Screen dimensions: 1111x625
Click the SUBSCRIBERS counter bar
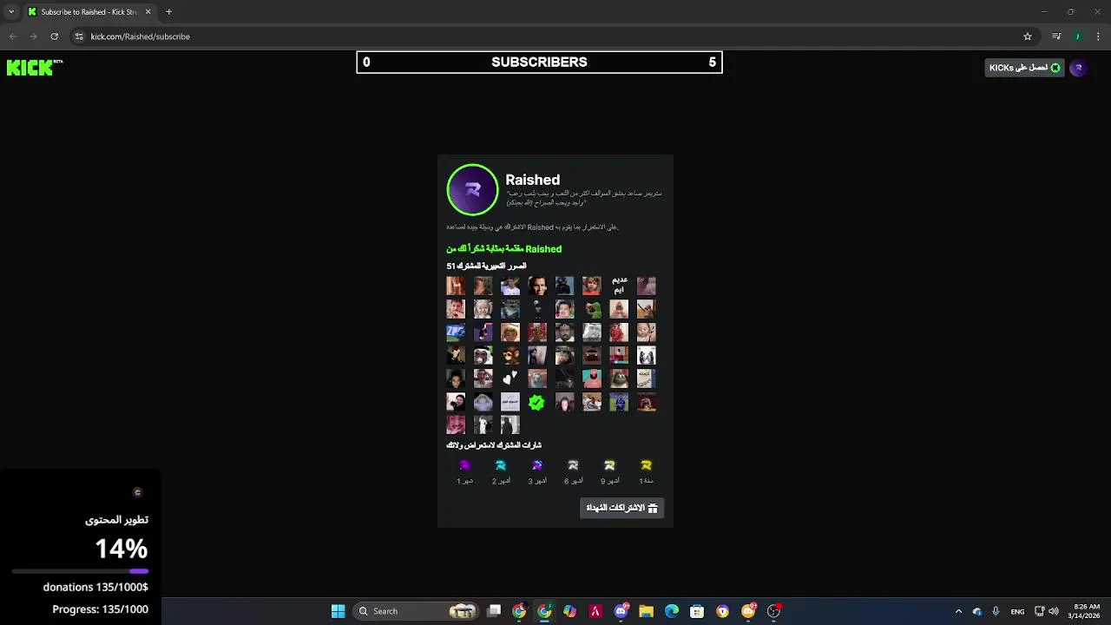tap(539, 62)
